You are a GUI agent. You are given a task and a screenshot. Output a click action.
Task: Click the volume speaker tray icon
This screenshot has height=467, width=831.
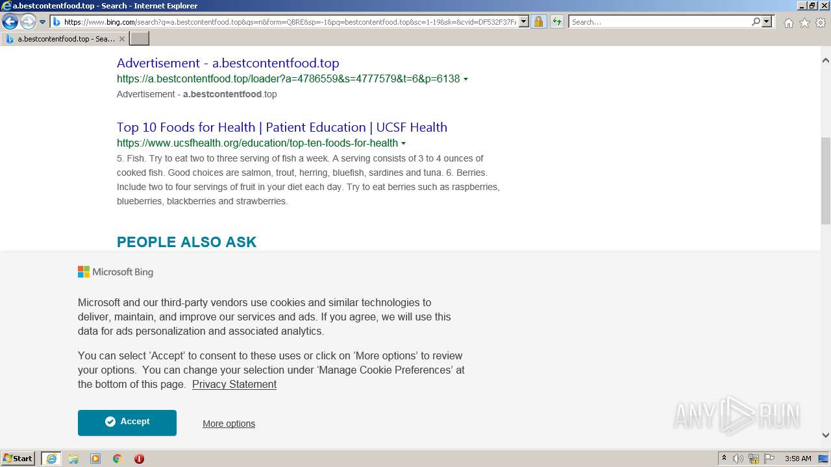click(x=738, y=459)
